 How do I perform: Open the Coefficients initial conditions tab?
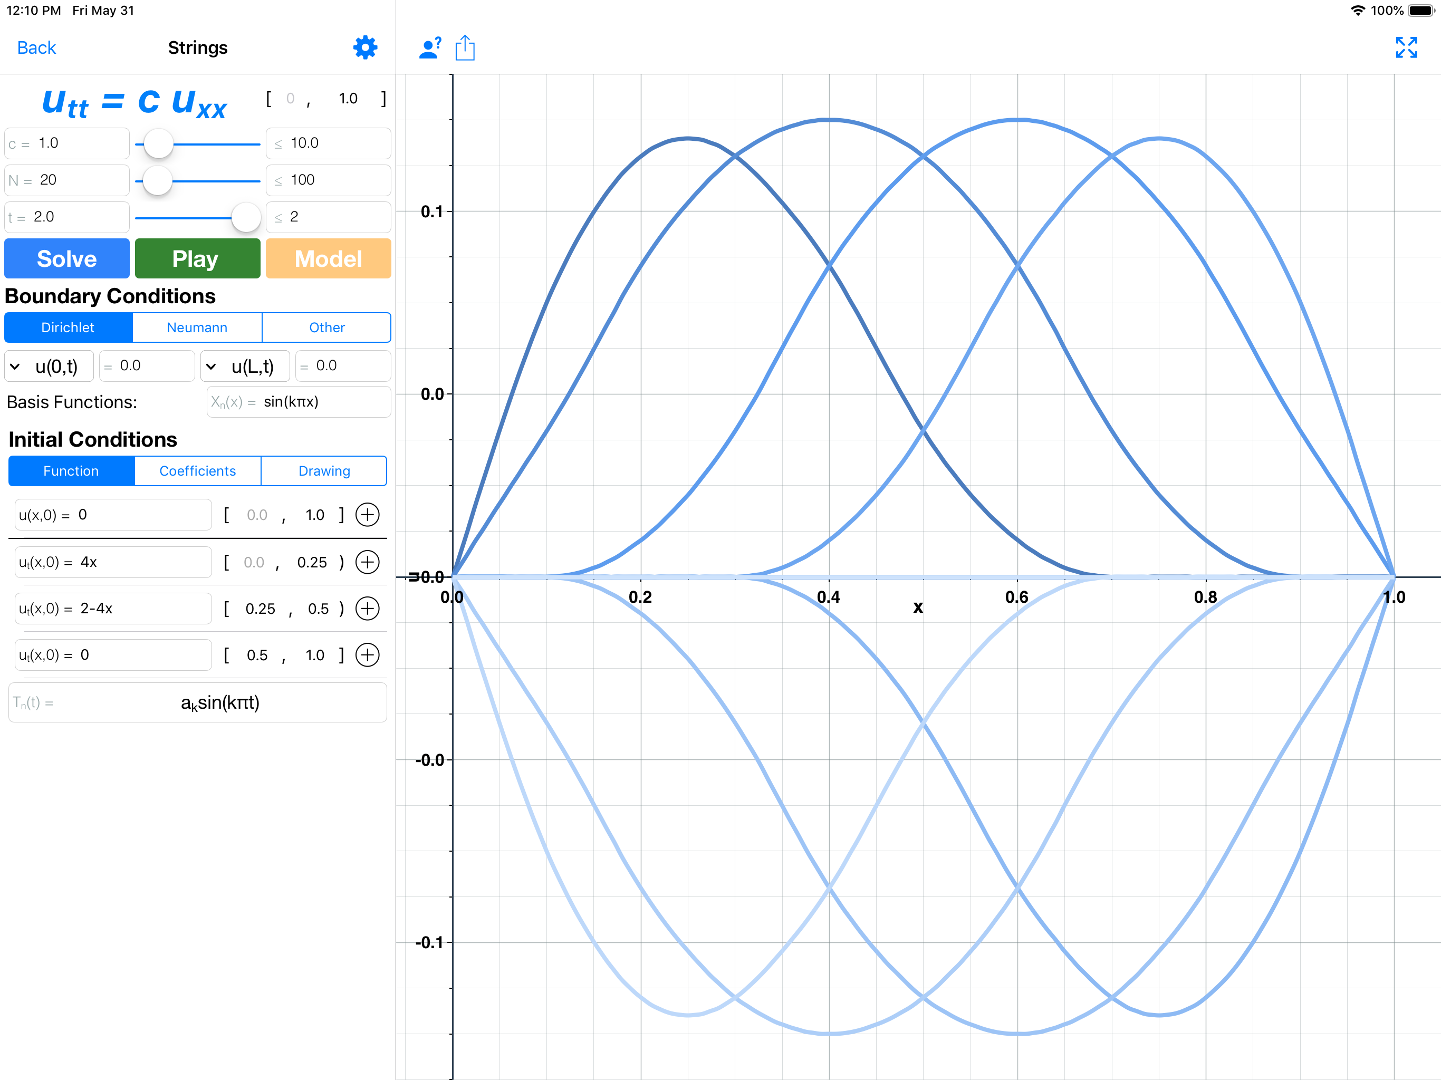click(x=197, y=471)
